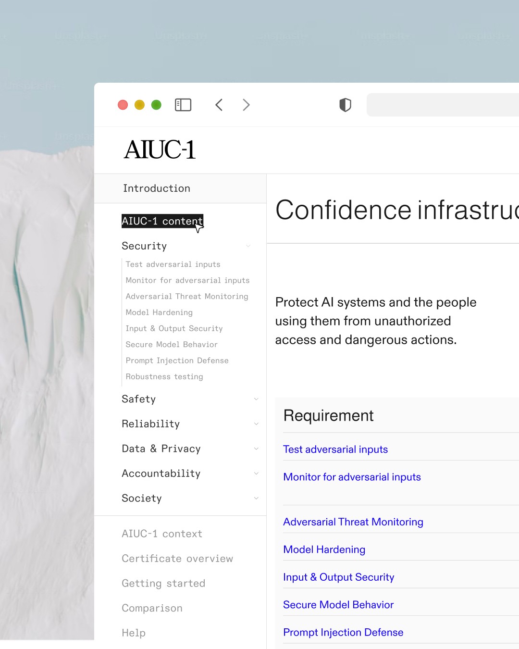Expand the Accountability section chevron
Image resolution: width=519 pixels, height=649 pixels.
(x=256, y=474)
